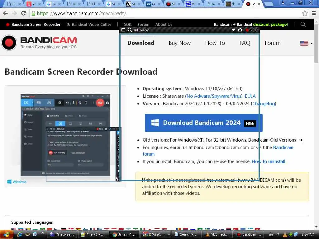Click Download Bandicam 2024 FREE button

tap(203, 123)
